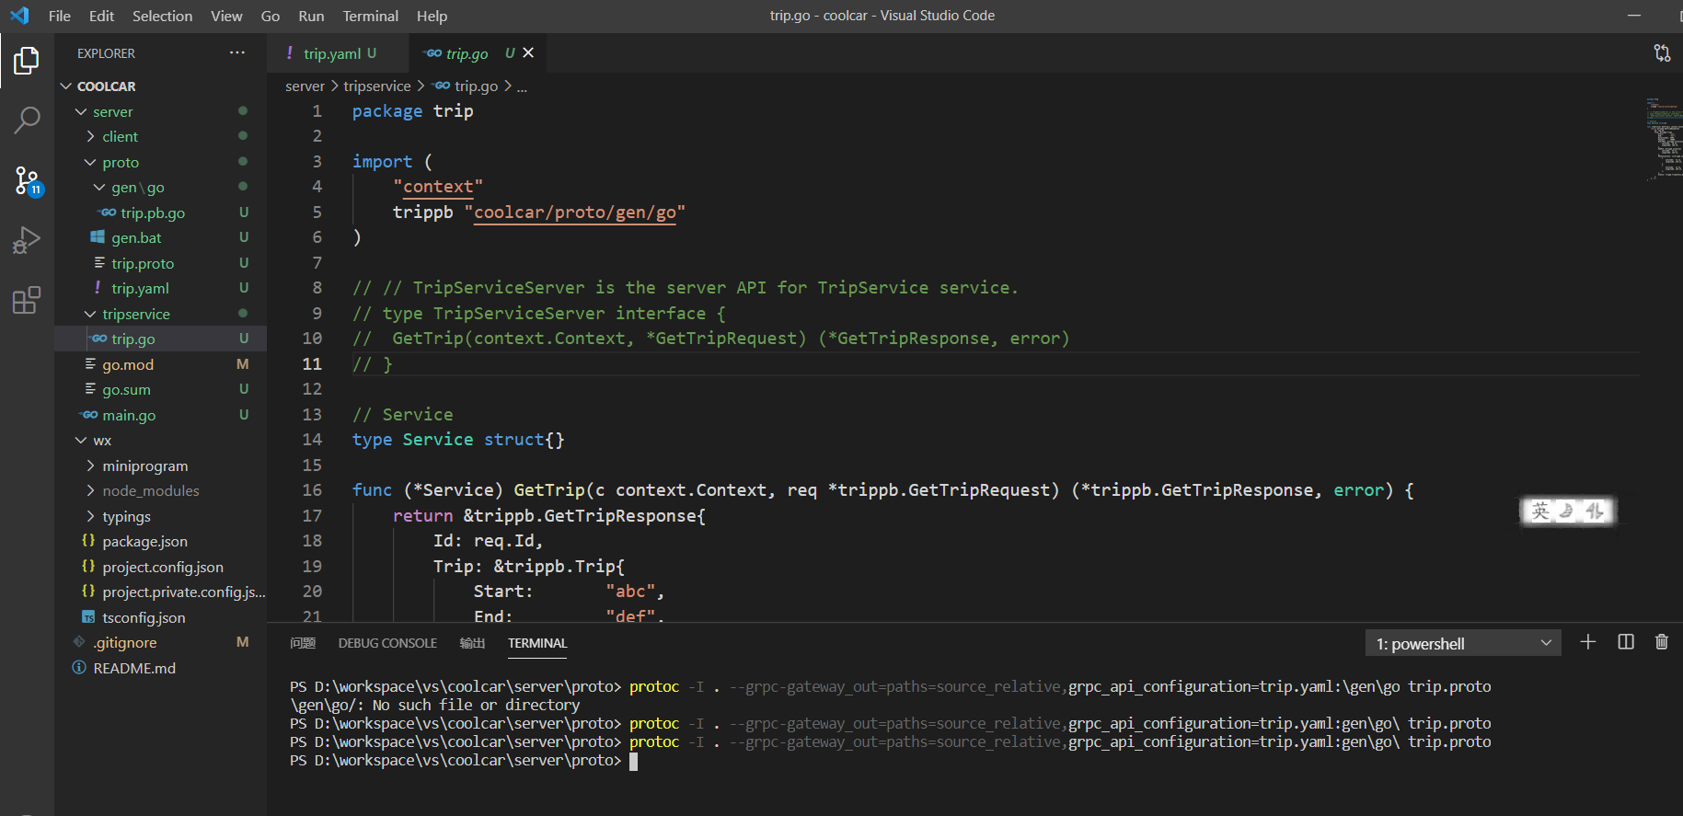Open the File menu
The image size is (1683, 816).
[x=60, y=16]
